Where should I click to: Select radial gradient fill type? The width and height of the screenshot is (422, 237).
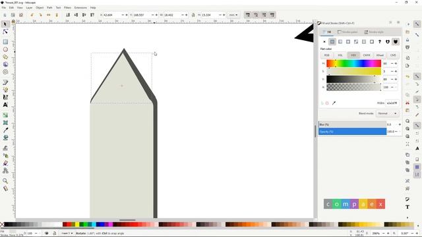coord(348,41)
